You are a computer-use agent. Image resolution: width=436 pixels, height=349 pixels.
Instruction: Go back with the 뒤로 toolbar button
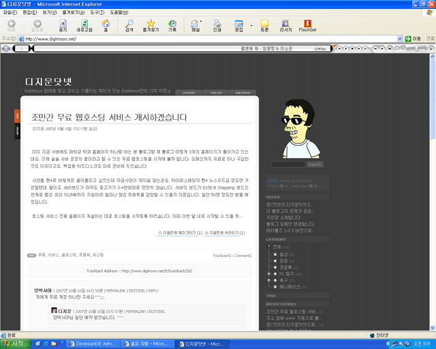click(12, 26)
